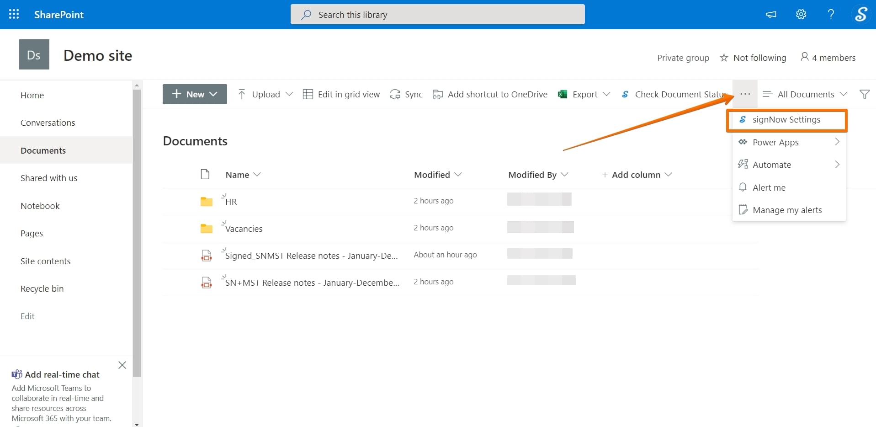Open the signNow account avatar
The image size is (876, 427).
click(861, 15)
